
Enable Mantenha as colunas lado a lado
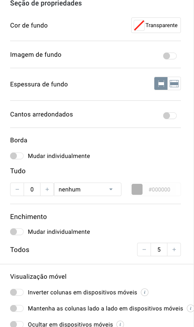click(17, 308)
